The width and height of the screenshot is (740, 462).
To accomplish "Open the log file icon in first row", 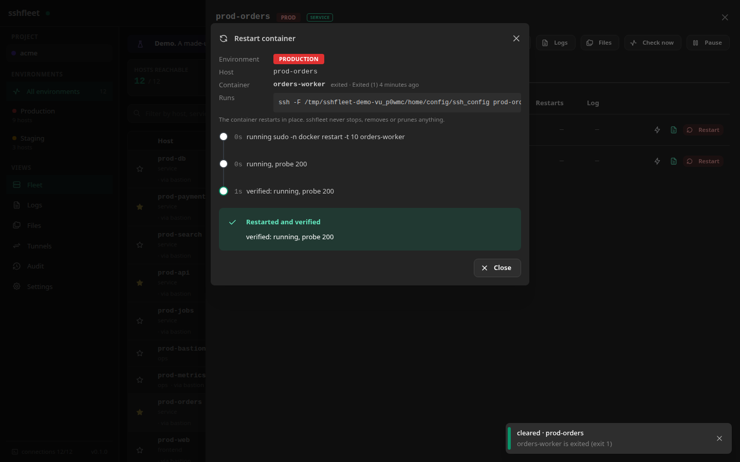I will pyautogui.click(x=674, y=130).
